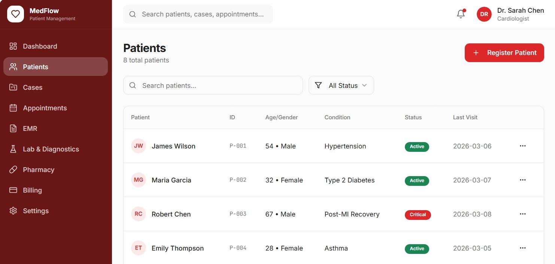The width and height of the screenshot is (555, 264).
Task: Click the Register Patient button
Action: click(x=504, y=53)
